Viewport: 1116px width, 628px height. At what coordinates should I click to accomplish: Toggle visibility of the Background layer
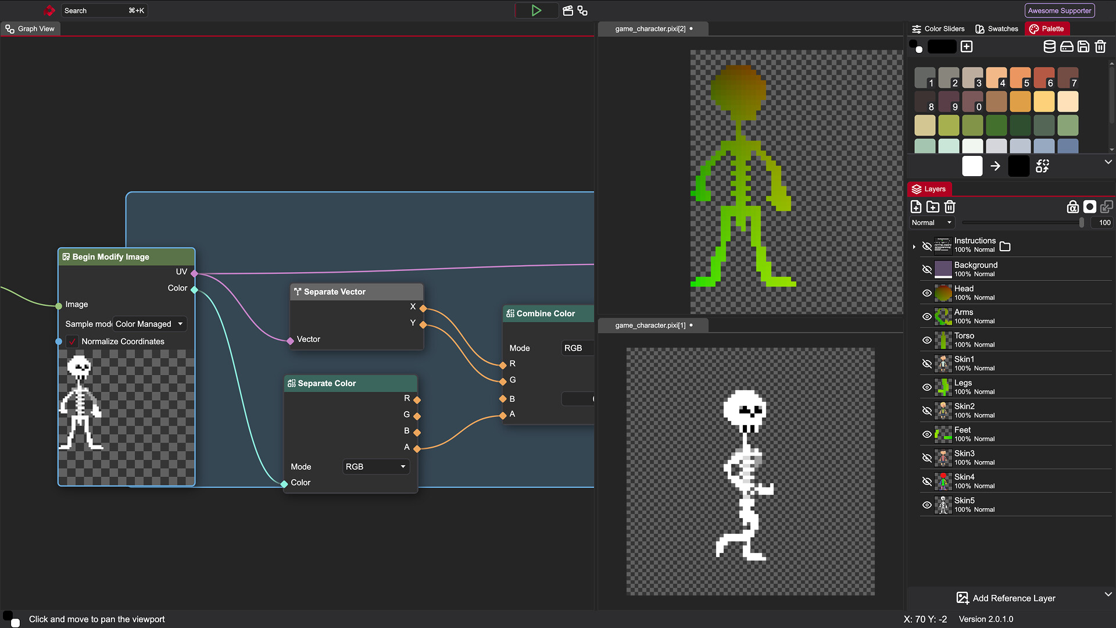927,269
